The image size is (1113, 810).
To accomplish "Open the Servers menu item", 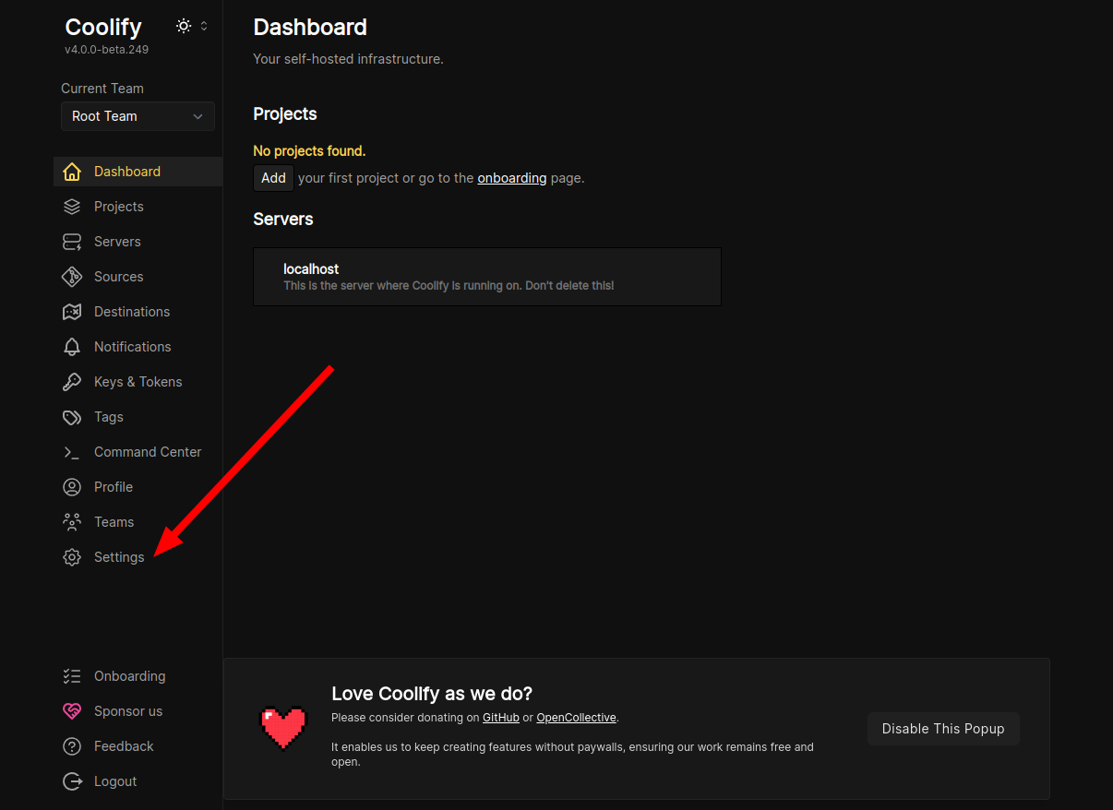I will point(138,242).
